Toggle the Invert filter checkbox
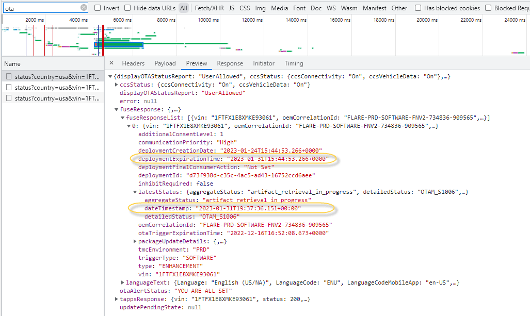This screenshot has height=316, width=530. (x=98, y=8)
